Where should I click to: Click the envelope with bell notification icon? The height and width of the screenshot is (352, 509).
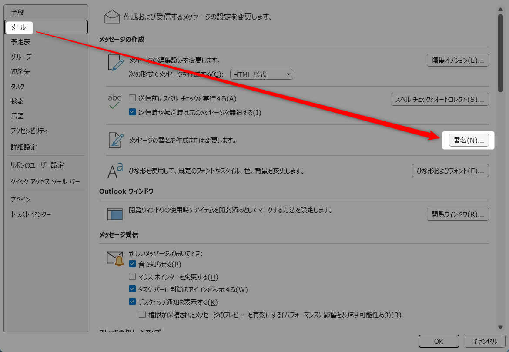pos(115,258)
